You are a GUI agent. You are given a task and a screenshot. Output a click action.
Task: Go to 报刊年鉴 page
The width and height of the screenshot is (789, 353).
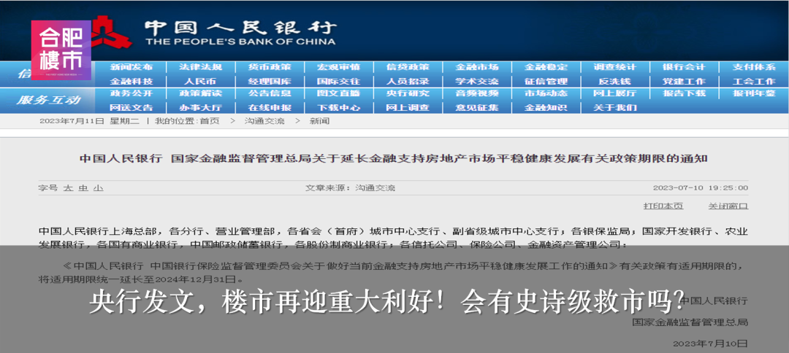point(754,93)
